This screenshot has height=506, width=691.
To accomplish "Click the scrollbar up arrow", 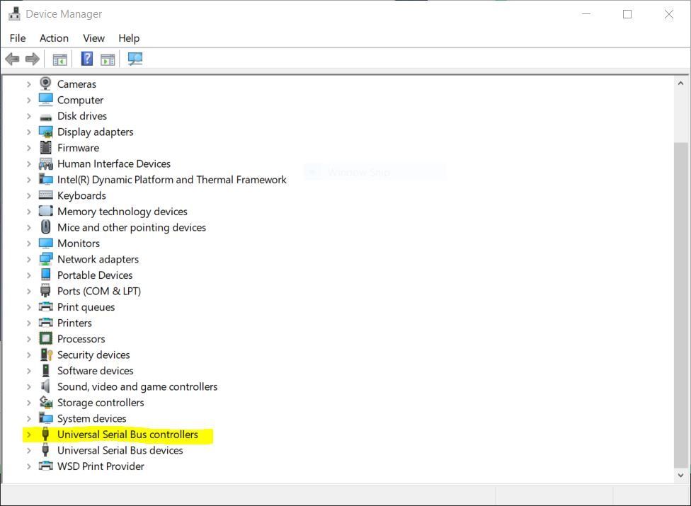I will (x=680, y=83).
